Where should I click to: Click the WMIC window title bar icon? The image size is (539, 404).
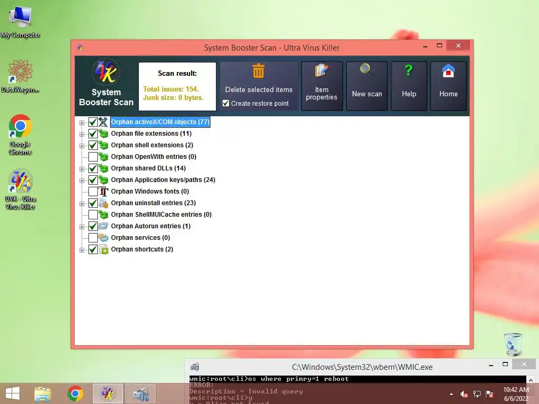point(195,367)
